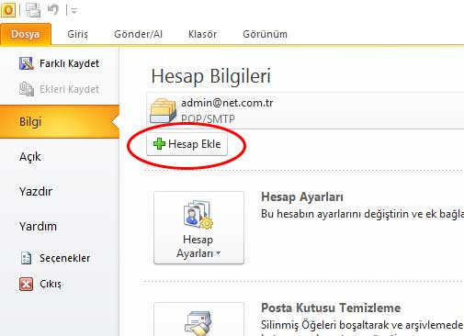
Task: Click the Hesap Bilgileri heading
Action: coord(211,76)
